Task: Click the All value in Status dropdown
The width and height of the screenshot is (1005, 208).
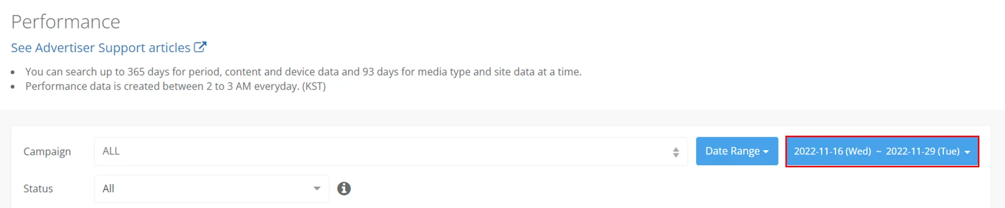Action: (109, 188)
